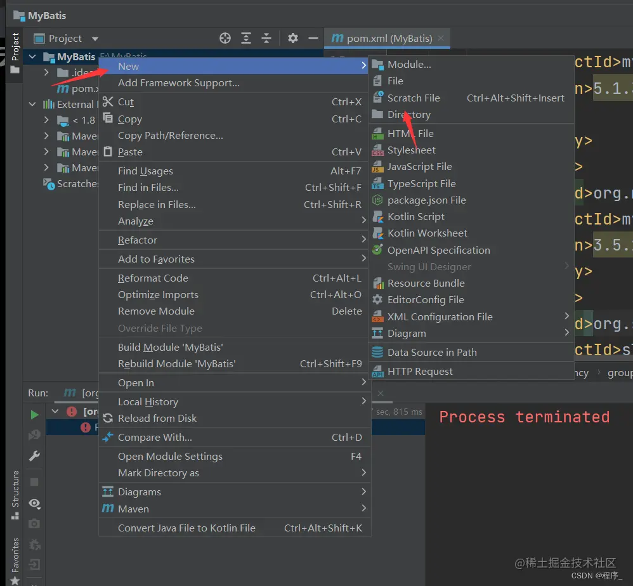Toggle the eye icon in Run toolbar
Viewport: 633px width, 586px height.
coord(34,504)
